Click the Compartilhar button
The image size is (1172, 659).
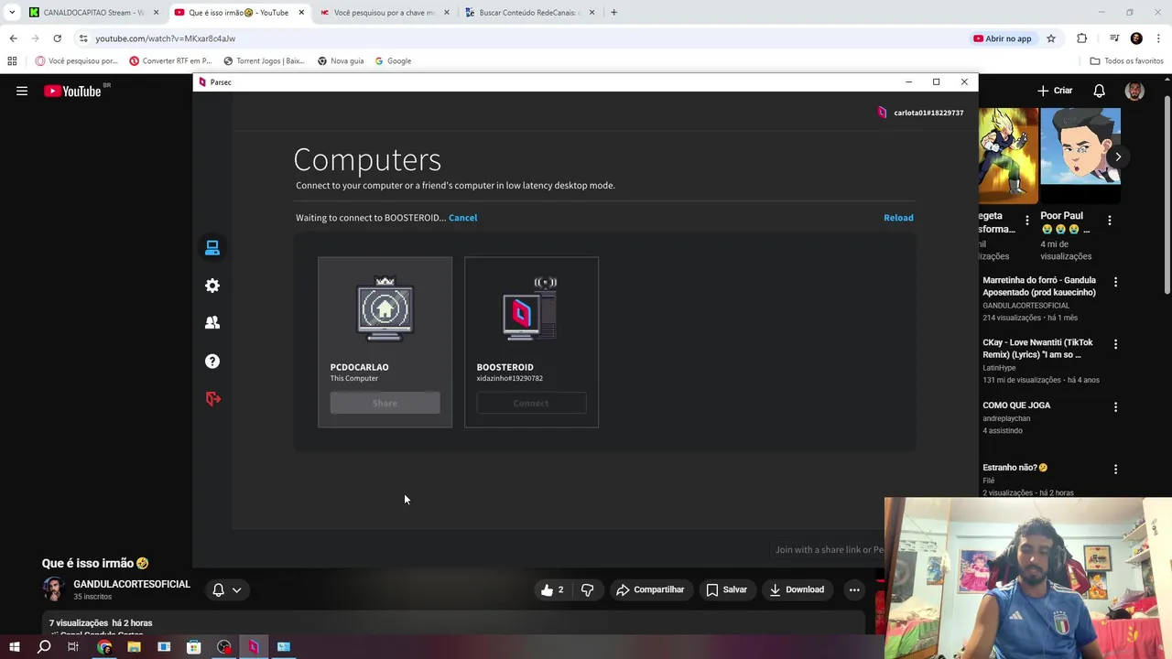[650, 590]
